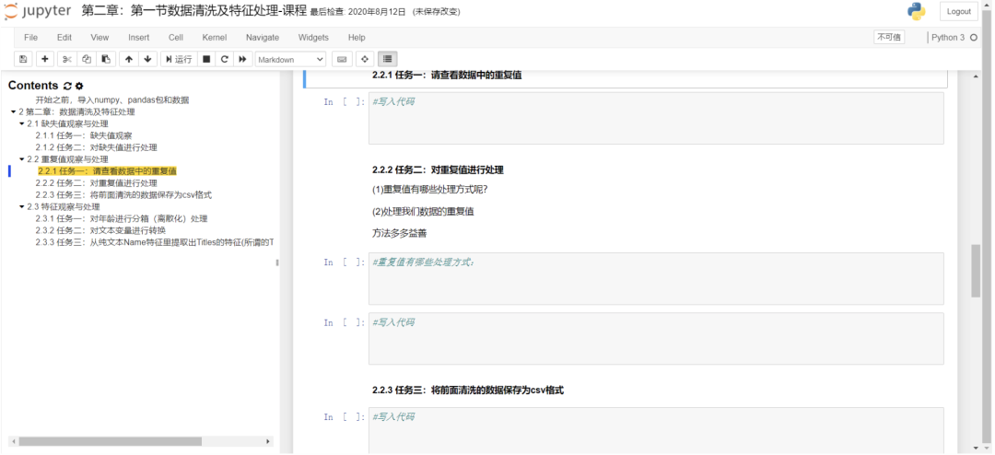The width and height of the screenshot is (995, 455).
Task: Collapse the 2.1 缺失值观察与处理 section
Action: 21,123
